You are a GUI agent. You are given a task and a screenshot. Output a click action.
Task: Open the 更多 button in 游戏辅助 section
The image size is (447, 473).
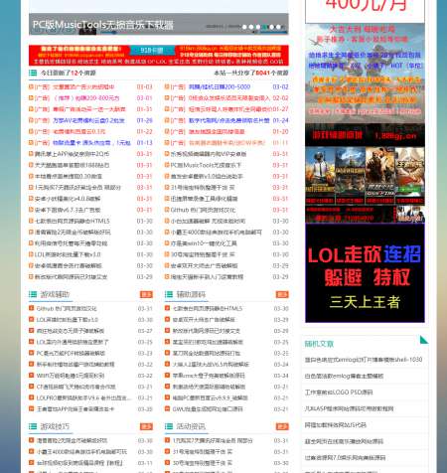coord(146,294)
